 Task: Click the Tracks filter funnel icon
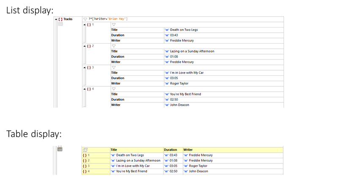tap(85, 19)
